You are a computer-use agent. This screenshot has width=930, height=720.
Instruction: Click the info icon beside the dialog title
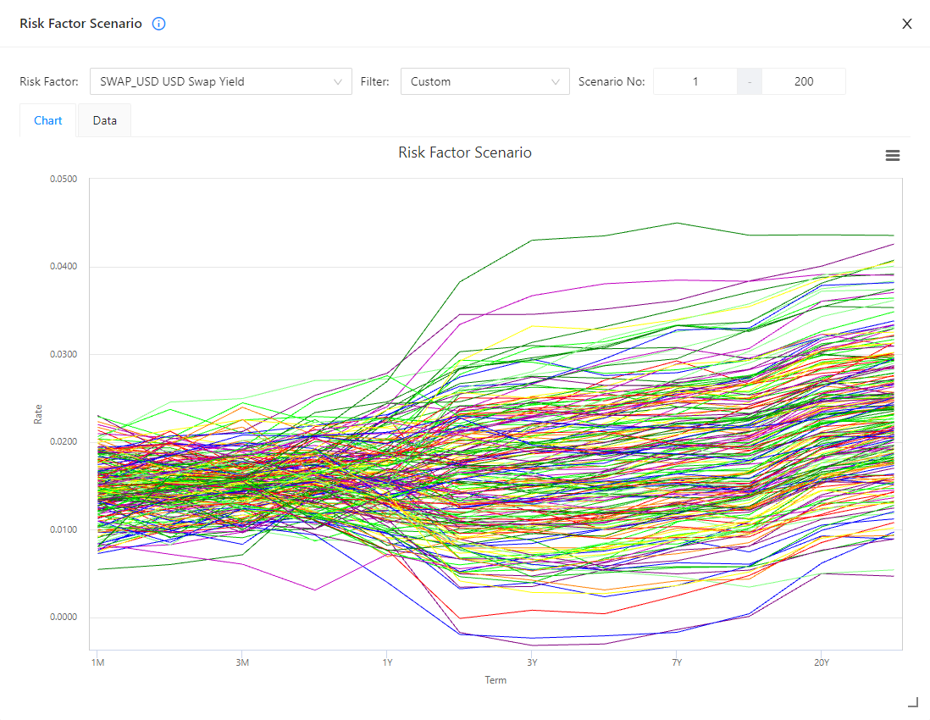(x=158, y=24)
